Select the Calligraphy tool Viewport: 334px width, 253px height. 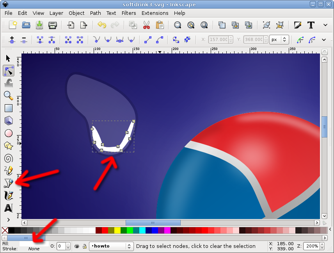(x=9, y=196)
